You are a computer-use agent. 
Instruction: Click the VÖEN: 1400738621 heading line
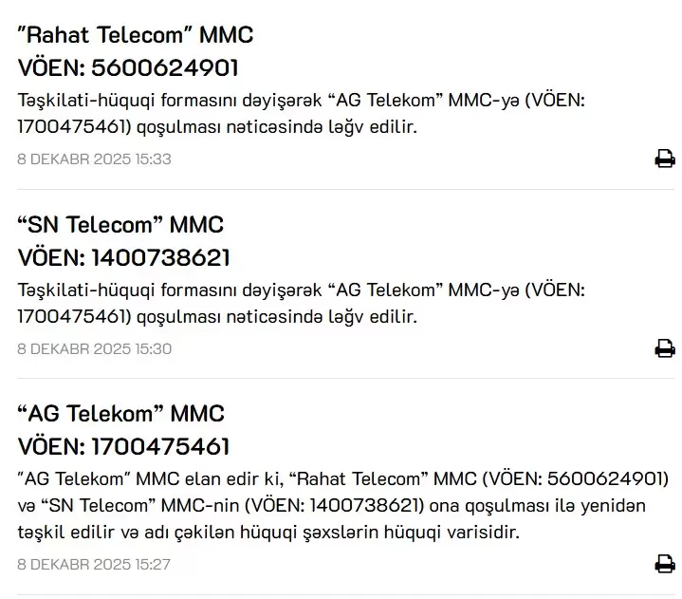124,258
